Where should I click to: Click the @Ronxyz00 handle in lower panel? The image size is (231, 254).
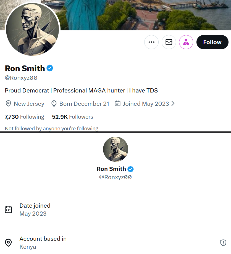pos(115,177)
